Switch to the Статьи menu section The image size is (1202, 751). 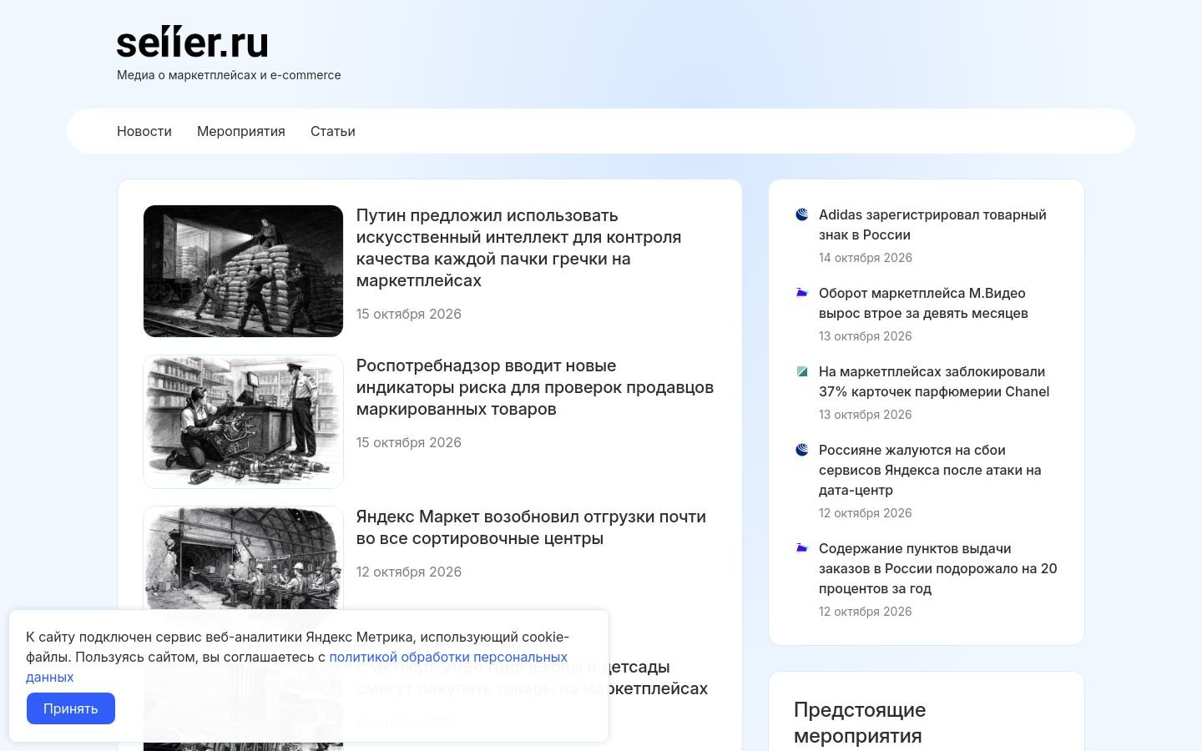pos(333,131)
